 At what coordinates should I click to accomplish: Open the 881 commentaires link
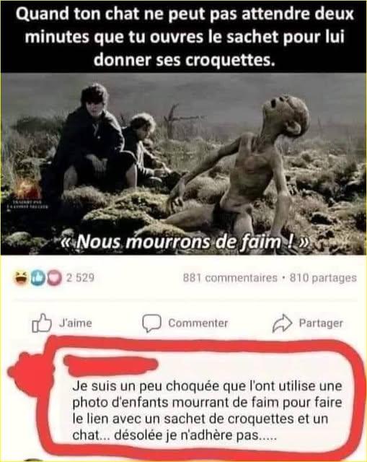230,278
